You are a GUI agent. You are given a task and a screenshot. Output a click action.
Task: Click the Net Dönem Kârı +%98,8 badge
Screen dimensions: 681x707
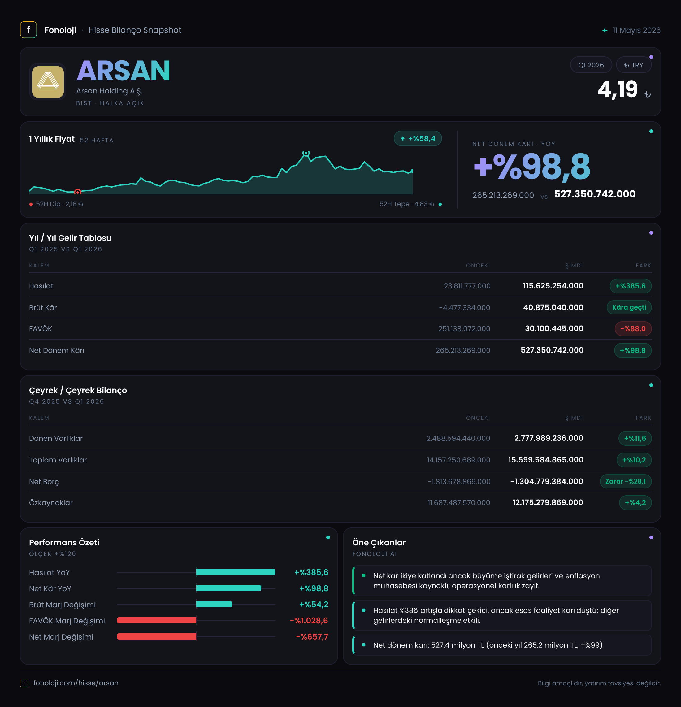(633, 350)
